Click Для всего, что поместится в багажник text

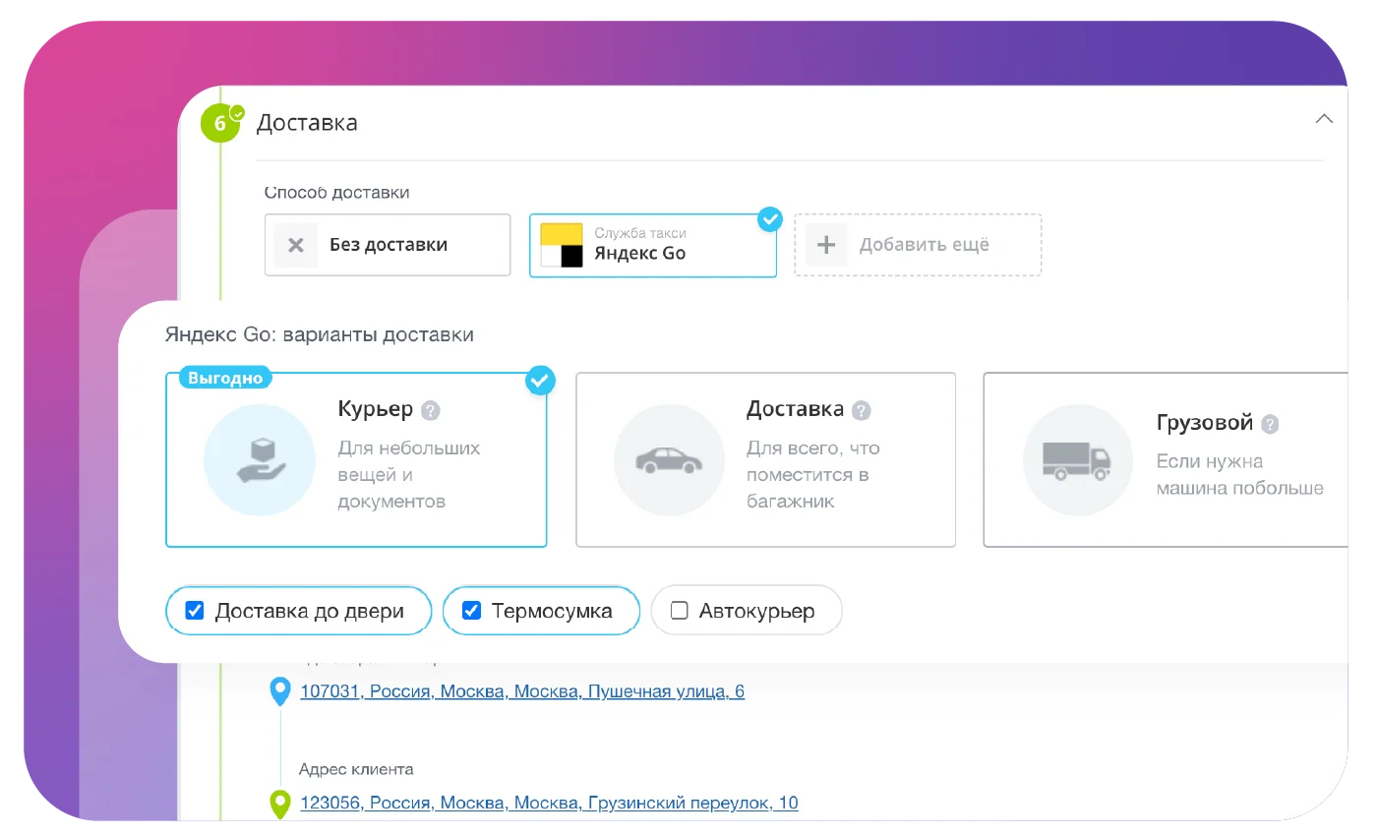pos(812,474)
